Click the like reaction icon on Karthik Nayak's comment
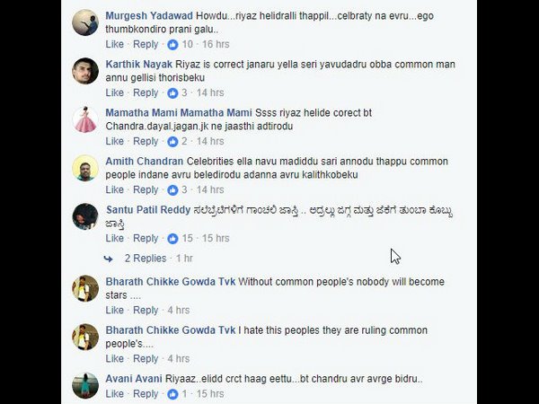Screen dimensions: 539x404 pos(172,92)
